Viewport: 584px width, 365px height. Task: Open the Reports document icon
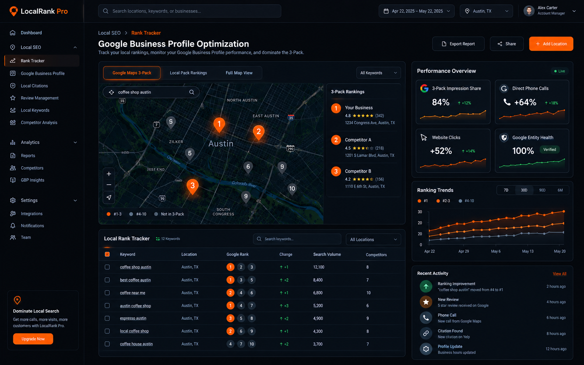point(13,156)
